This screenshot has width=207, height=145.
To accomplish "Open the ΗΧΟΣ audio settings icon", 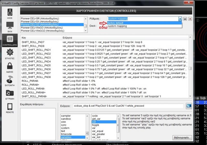I will 10,14.
